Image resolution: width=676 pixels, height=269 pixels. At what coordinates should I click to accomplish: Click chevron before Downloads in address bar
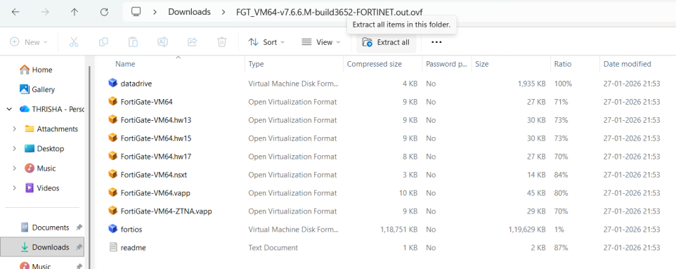click(x=155, y=12)
